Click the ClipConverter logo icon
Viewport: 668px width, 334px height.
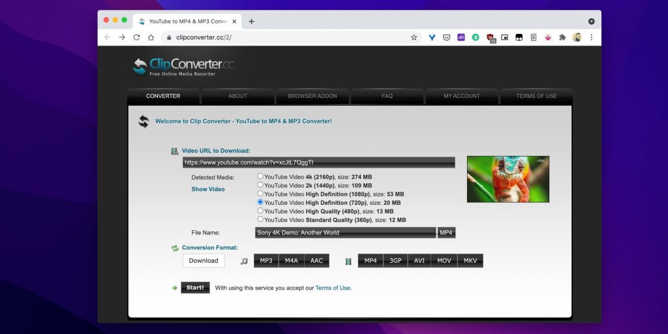pyautogui.click(x=140, y=67)
